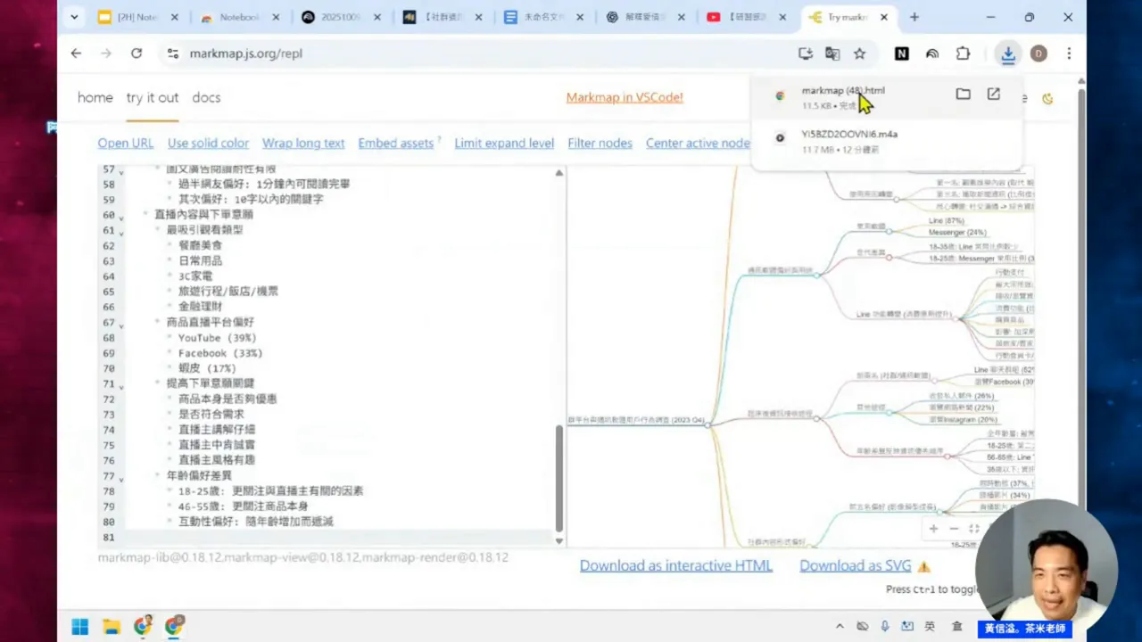Image resolution: width=1142 pixels, height=642 pixels.
Task: Open File Explorer from the taskbar
Action: (x=112, y=627)
